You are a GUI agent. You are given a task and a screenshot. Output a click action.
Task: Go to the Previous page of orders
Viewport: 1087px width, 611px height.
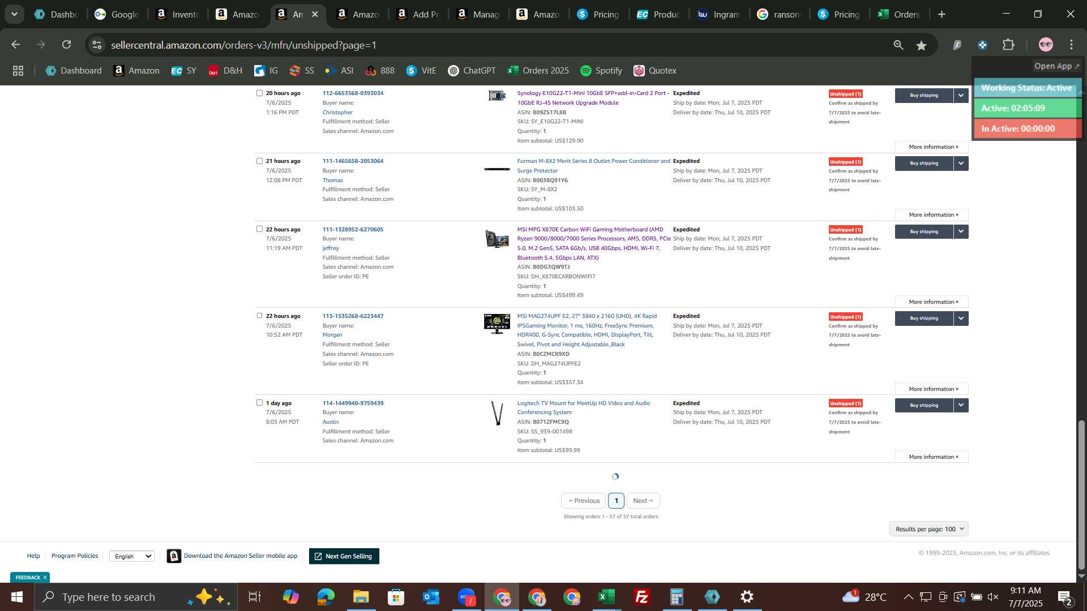584,501
